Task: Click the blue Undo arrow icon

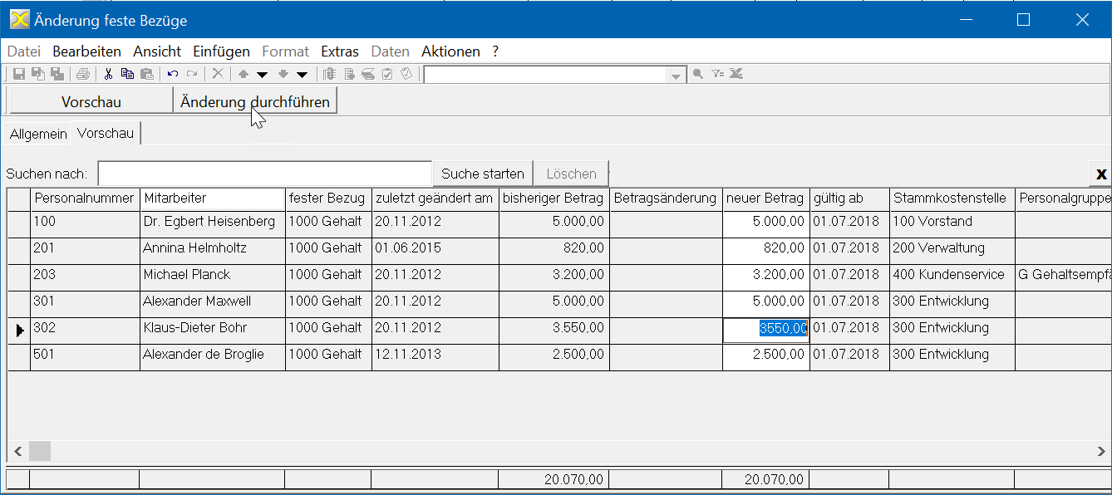Action: coord(173,74)
